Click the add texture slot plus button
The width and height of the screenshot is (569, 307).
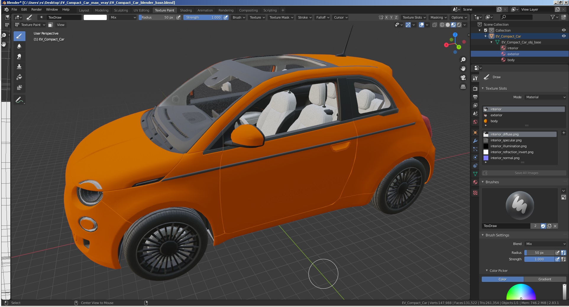(x=564, y=133)
